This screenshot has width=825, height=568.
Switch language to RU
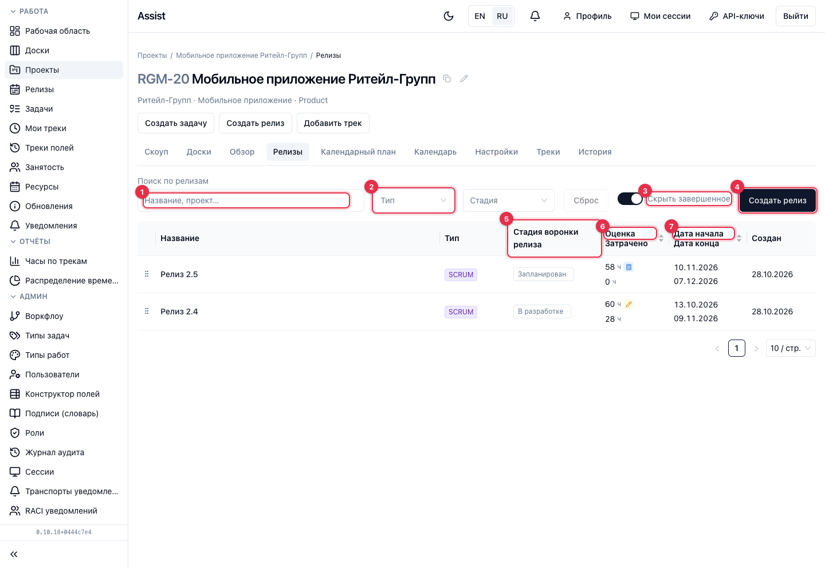point(502,16)
